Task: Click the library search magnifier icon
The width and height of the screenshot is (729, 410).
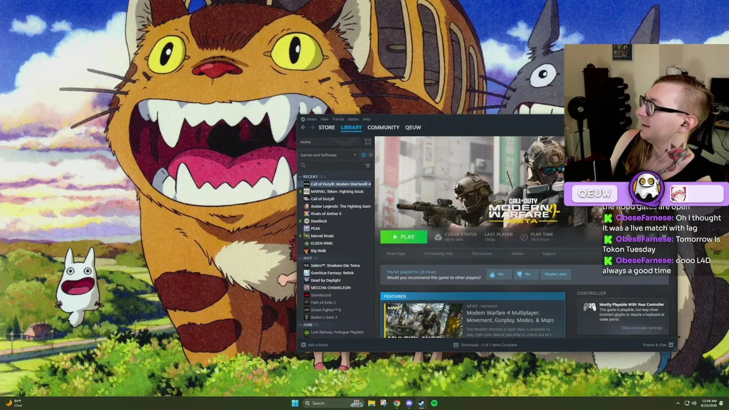Action: [303, 166]
